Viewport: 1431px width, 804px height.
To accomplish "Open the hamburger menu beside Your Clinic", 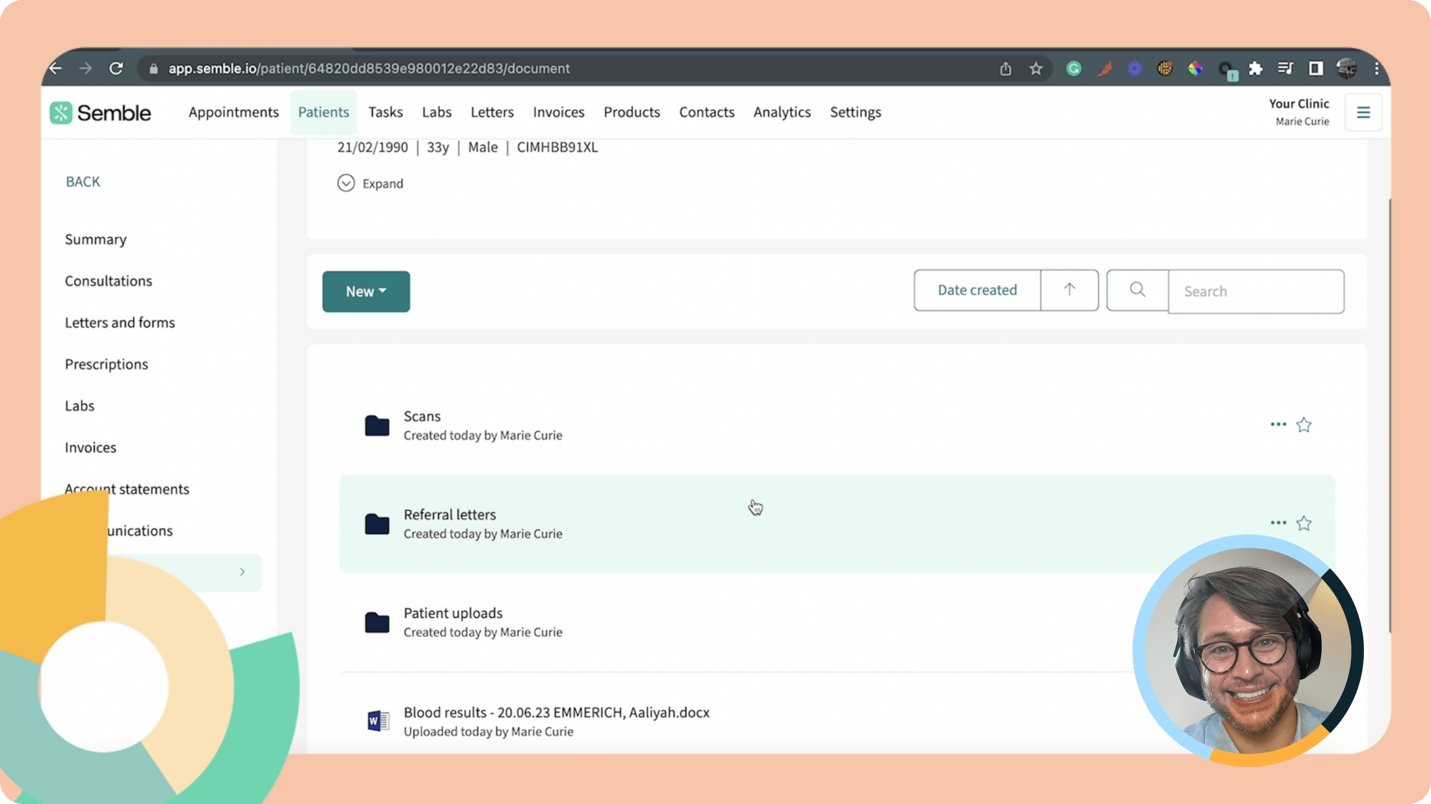I will [x=1363, y=112].
